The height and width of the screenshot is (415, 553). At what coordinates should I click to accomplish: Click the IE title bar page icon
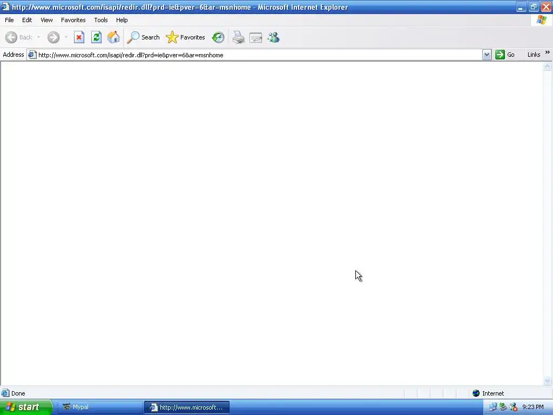pyautogui.click(x=5, y=6)
